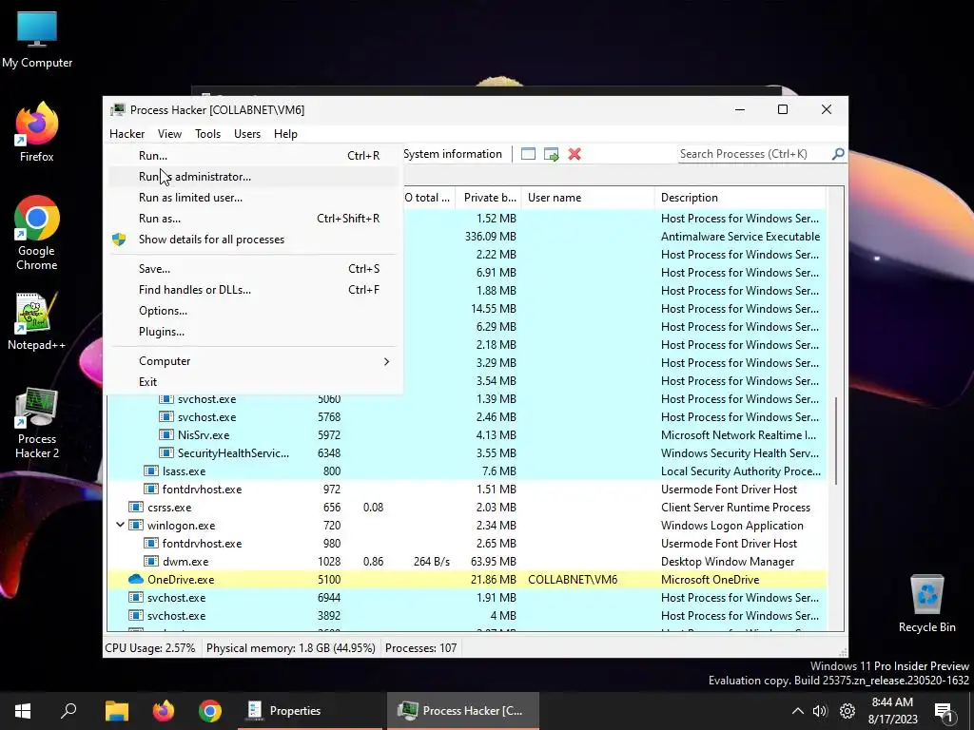Open the Help menu
974x730 pixels.
click(285, 133)
